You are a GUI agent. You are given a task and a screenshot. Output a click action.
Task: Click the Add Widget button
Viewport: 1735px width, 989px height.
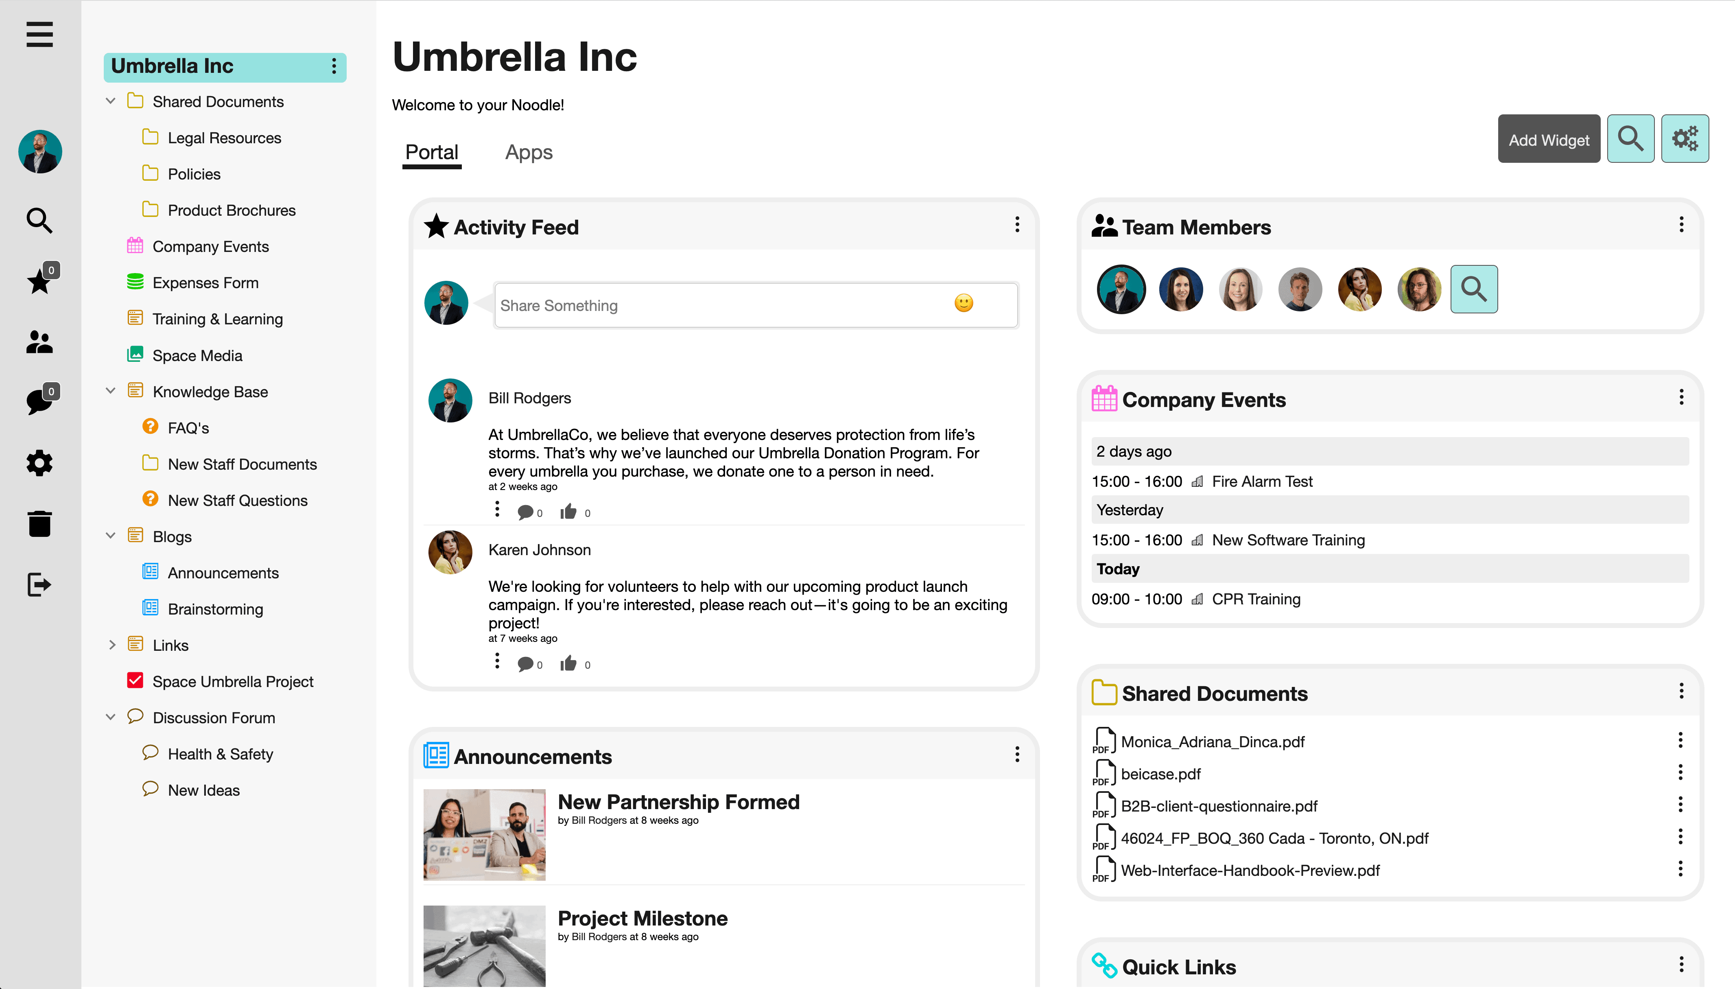pos(1548,140)
